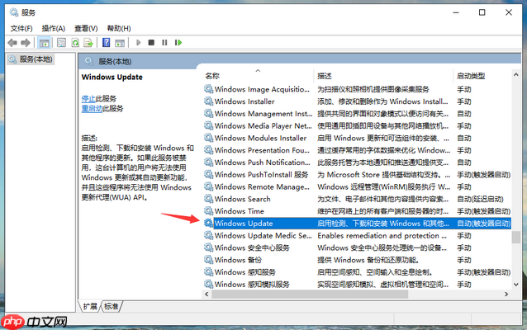Open the 文件(F) menu
This screenshot has height=330, width=527.
(x=21, y=29)
